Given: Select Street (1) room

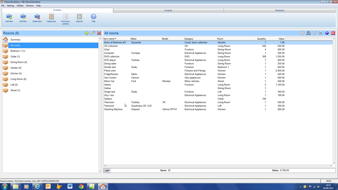Looking at the screenshot, I should click(x=50, y=90).
